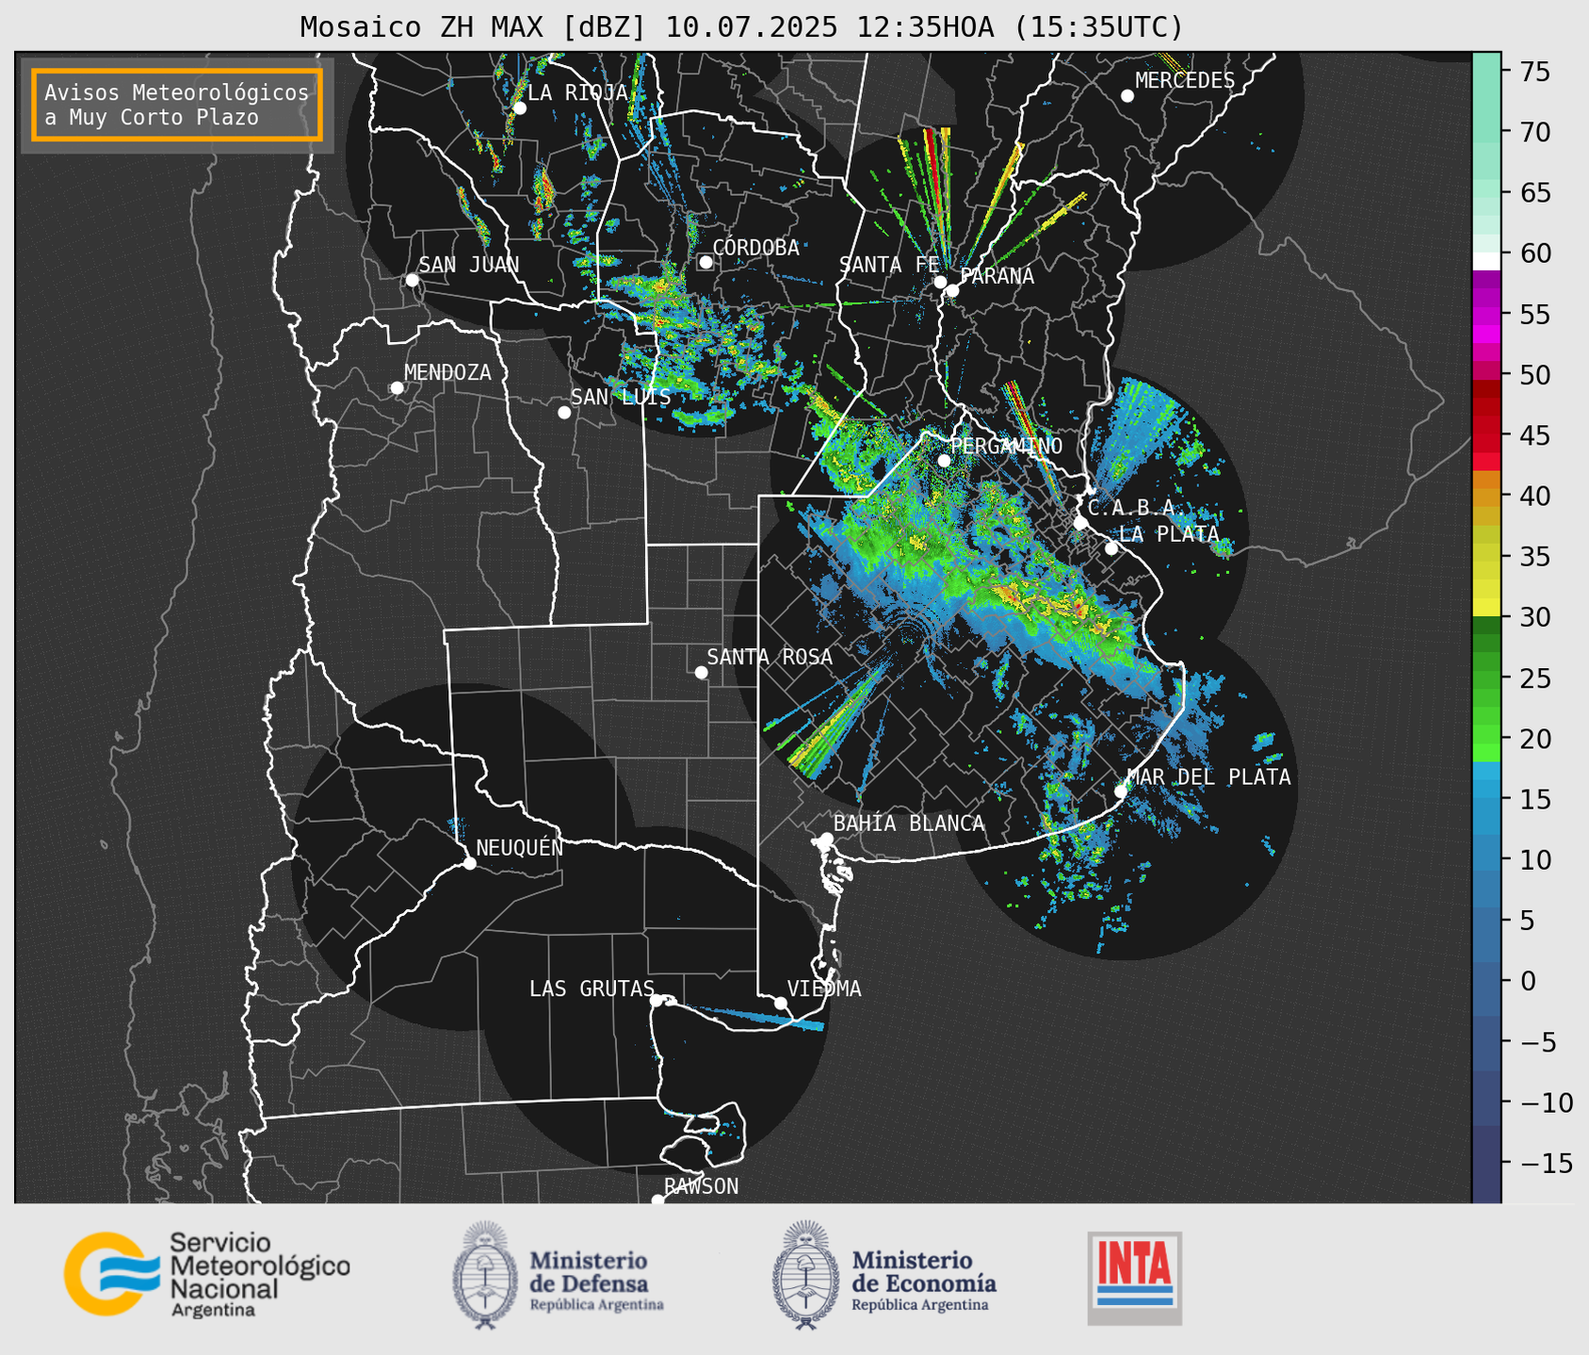Click the 0 colorbar tick label
This screenshot has height=1355, width=1589.
tap(1528, 981)
